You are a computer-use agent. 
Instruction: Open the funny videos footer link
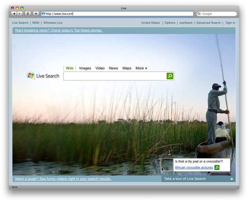63,179
